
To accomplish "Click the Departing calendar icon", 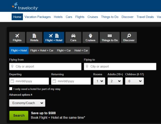I will point(12,81).
